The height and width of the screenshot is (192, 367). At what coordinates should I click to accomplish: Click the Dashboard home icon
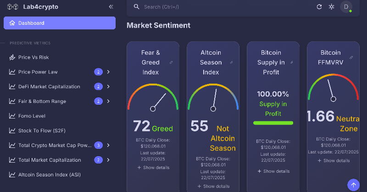tap(12, 23)
